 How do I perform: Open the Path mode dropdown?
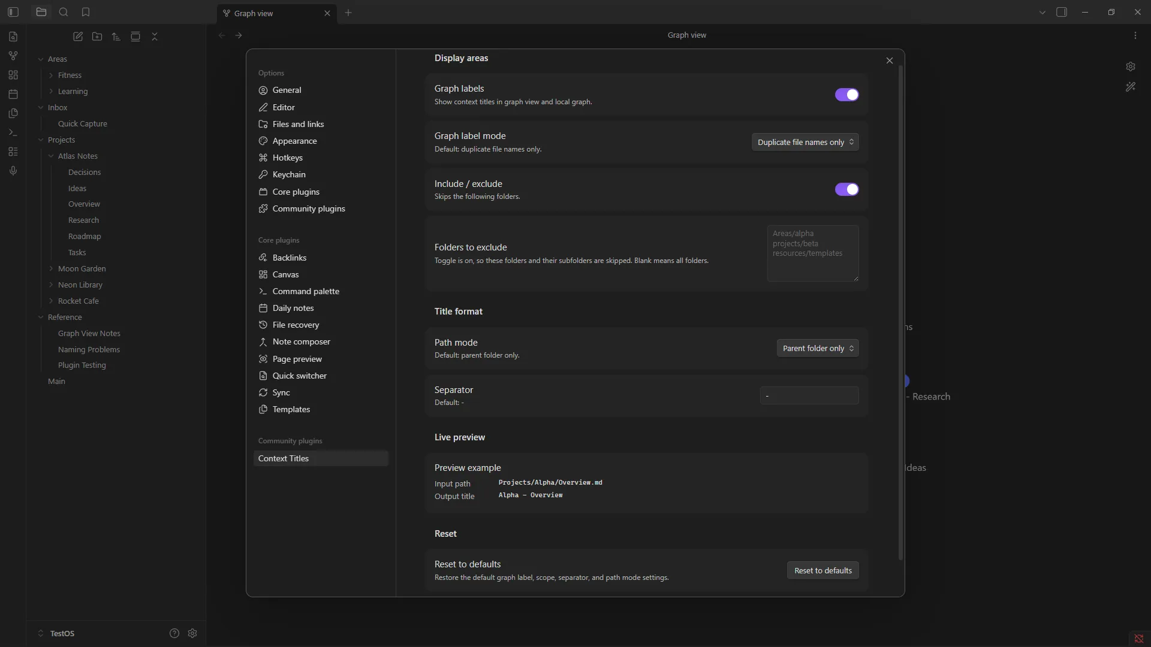(x=818, y=348)
